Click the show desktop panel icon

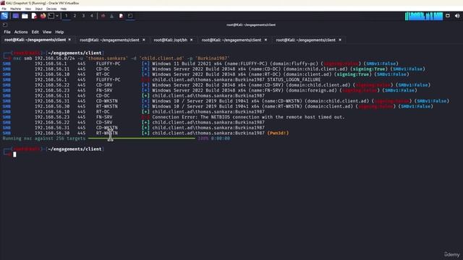tap(16, 16)
